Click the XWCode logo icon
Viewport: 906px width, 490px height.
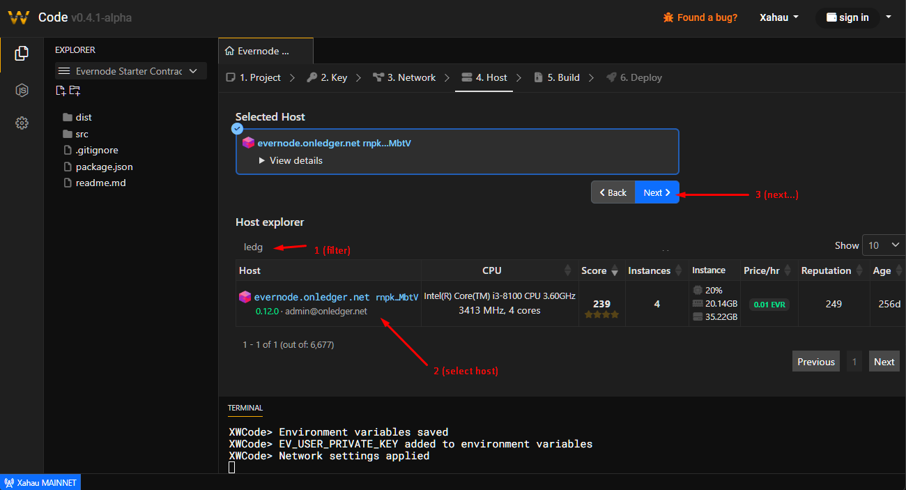(19, 17)
